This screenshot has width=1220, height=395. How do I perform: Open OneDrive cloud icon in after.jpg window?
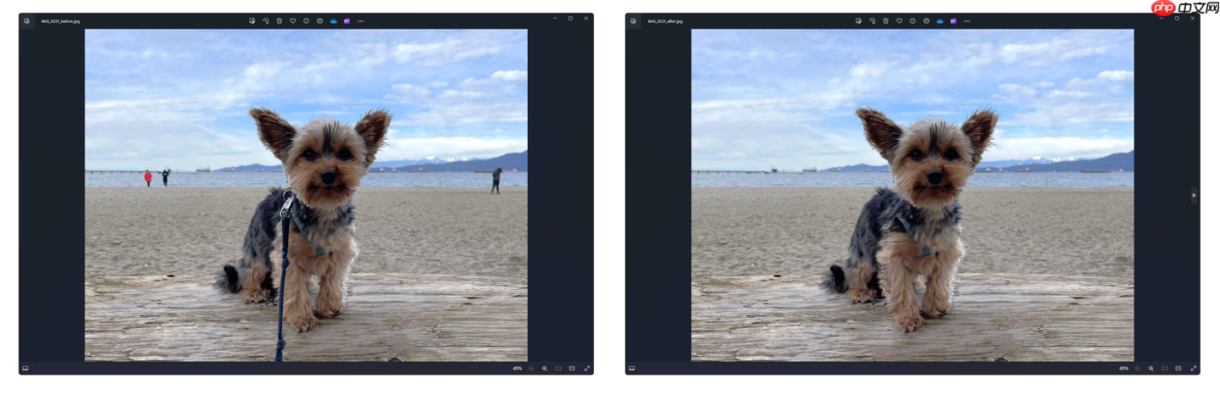tap(940, 21)
